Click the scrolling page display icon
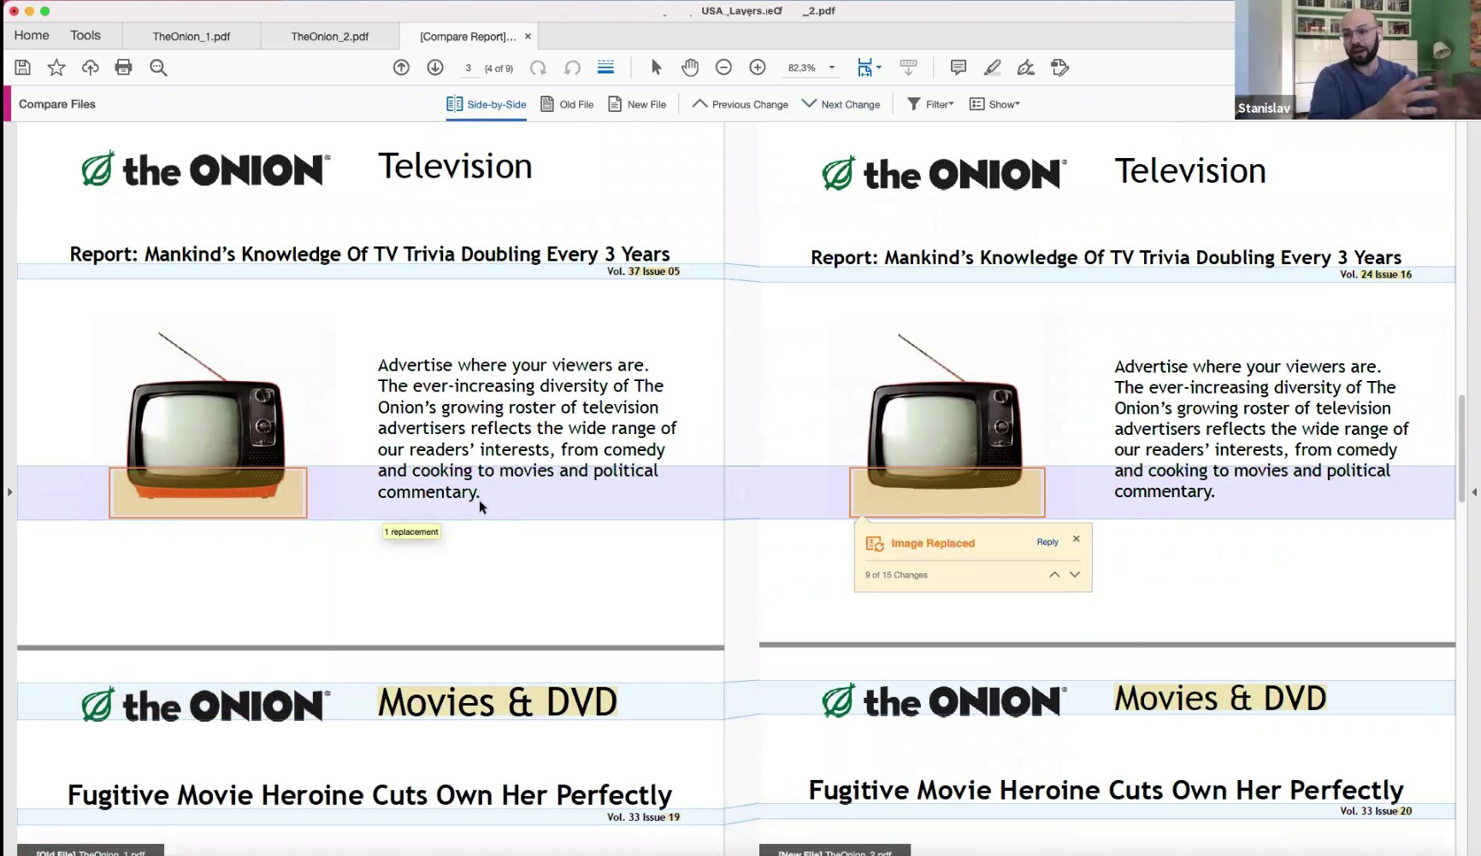 pyautogui.click(x=605, y=67)
